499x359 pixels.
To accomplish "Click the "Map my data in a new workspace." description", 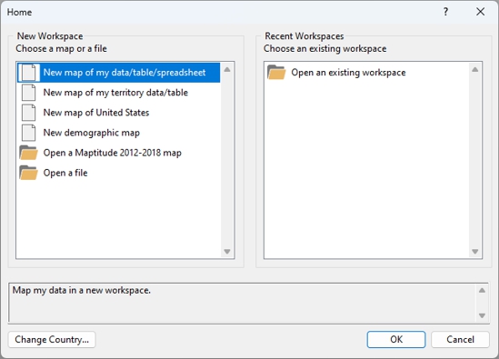I will point(82,290).
